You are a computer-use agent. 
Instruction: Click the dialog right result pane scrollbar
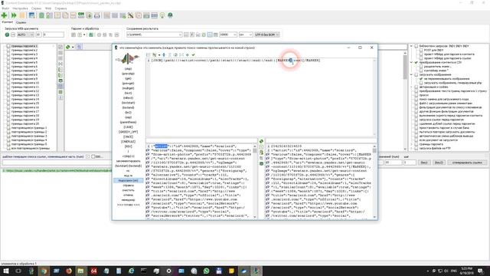coord(374,181)
